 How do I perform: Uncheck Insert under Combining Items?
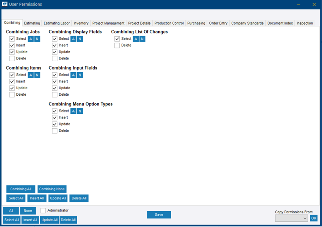click(x=12, y=81)
